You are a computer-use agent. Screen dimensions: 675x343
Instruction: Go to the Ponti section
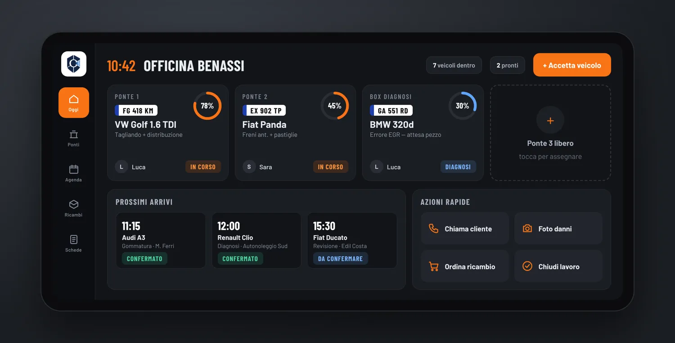tap(74, 138)
